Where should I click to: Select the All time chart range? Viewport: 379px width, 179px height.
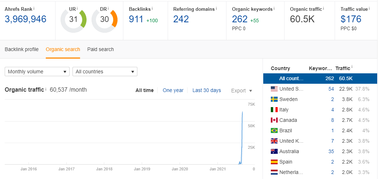coord(145,90)
